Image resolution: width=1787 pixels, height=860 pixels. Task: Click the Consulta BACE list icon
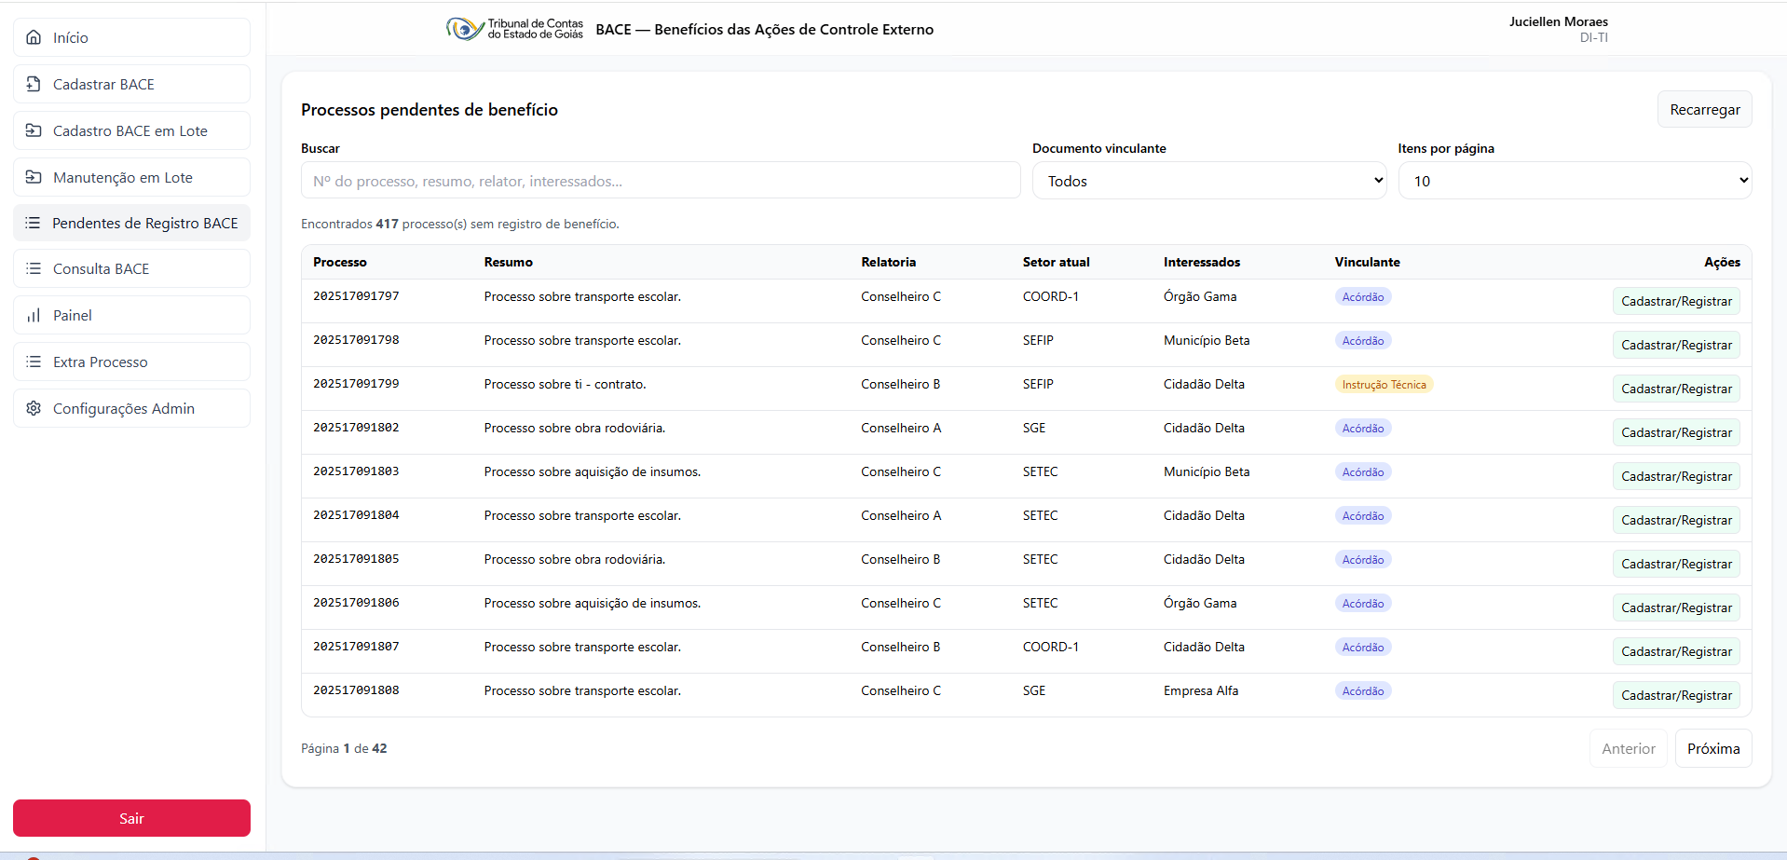[34, 268]
